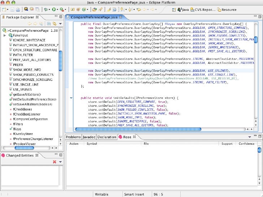Open the Package Explorer view menu arrow
This screenshot has width=263, height=197.
pos(60,24)
